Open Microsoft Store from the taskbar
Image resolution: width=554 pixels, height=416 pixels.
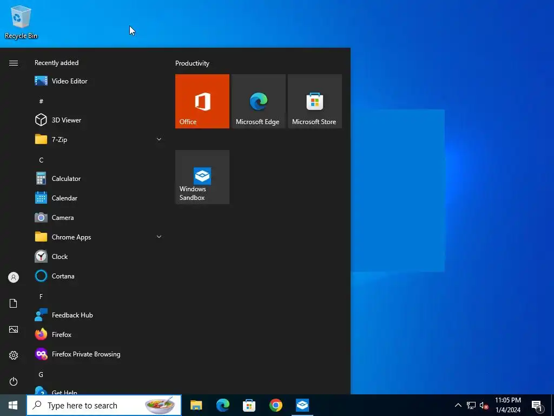point(249,405)
